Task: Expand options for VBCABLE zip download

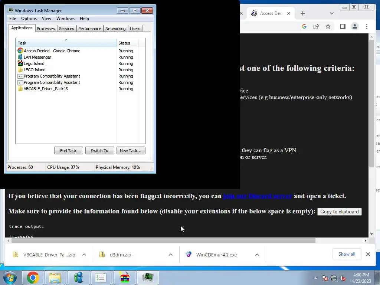Action: tap(84, 255)
